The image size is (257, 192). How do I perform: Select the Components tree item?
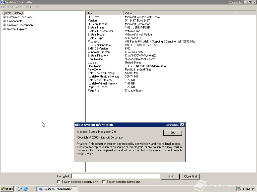coord(15,21)
